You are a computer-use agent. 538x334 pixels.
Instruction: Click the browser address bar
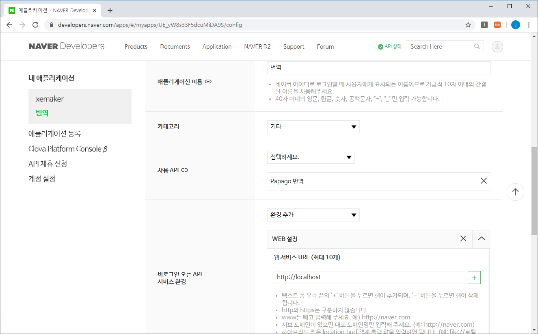(x=260, y=25)
